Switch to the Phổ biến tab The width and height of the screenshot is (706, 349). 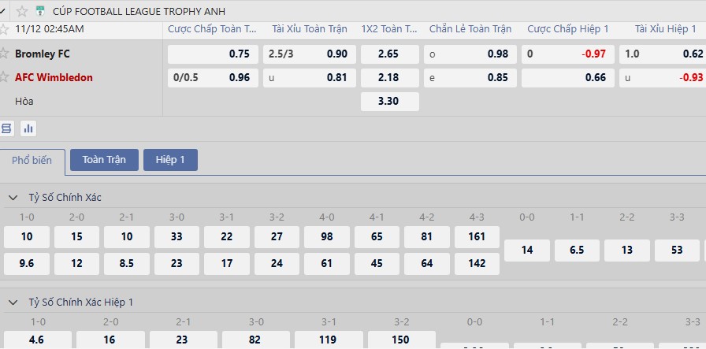(x=32, y=160)
